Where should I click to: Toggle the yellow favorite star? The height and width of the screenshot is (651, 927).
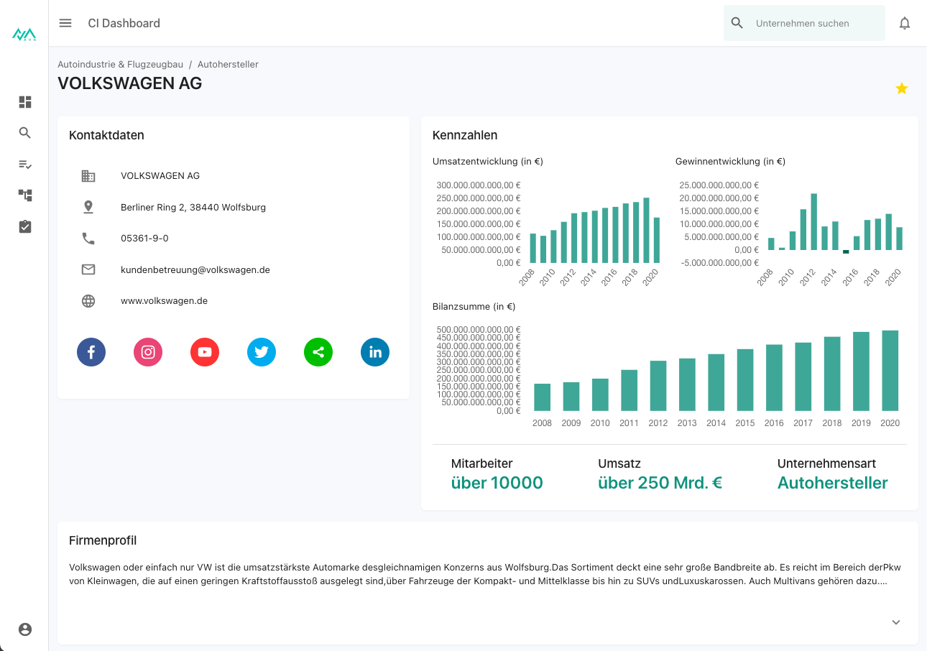click(902, 88)
